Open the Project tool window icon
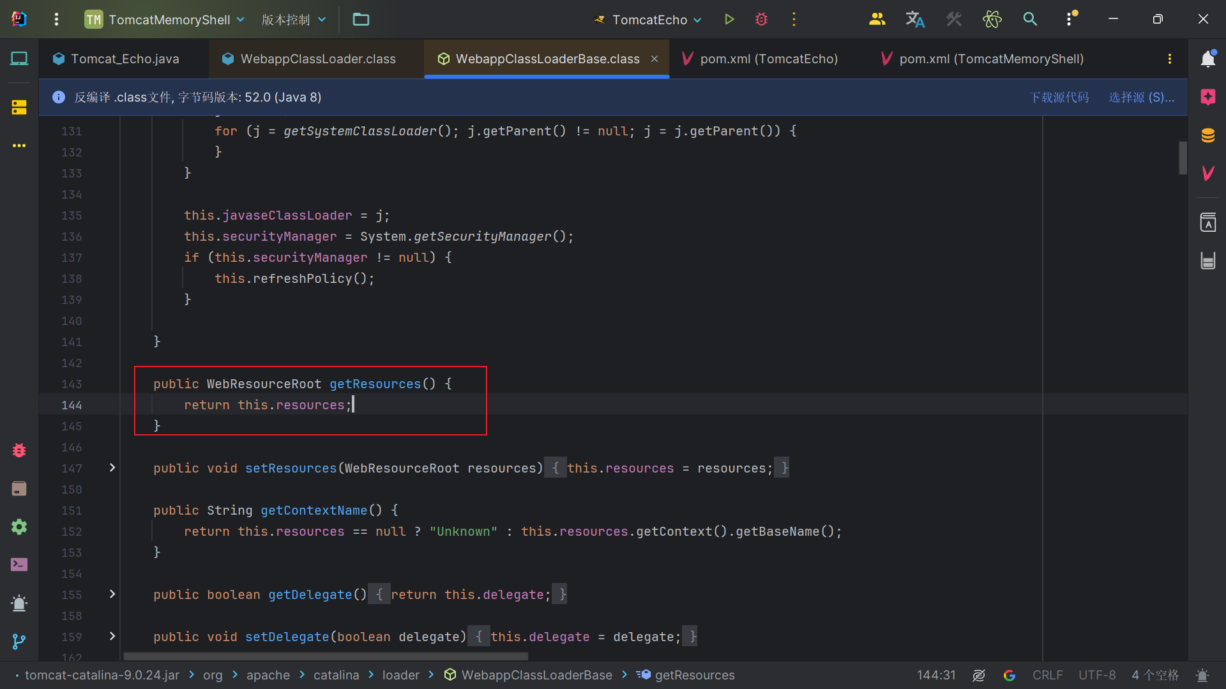 [19, 59]
